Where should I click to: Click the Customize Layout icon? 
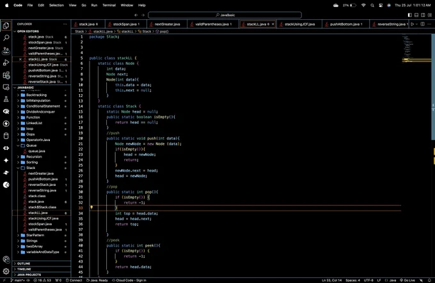pyautogui.click(x=430, y=15)
